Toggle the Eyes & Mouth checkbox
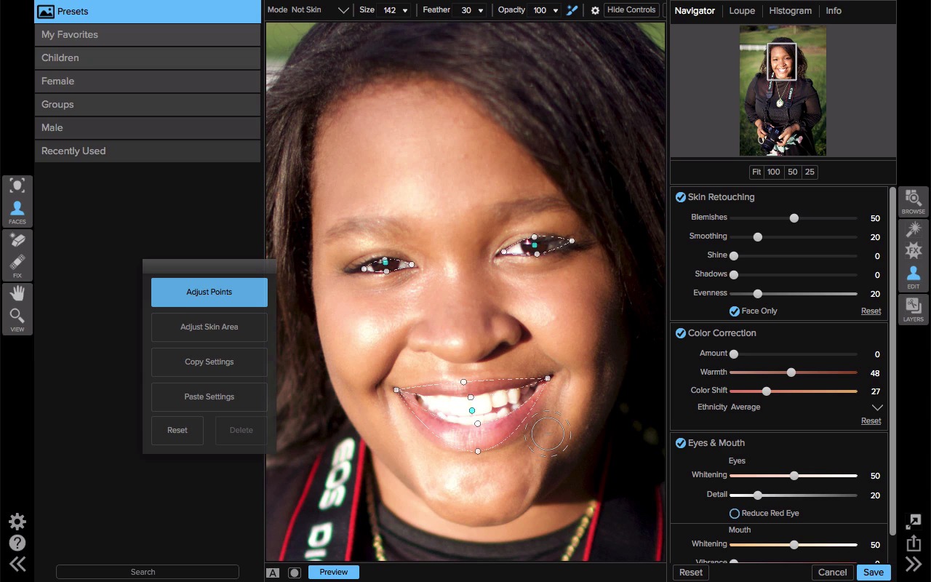931x582 pixels. click(x=681, y=443)
